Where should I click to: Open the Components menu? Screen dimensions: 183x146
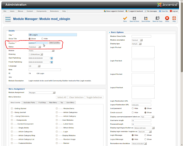(41, 11)
